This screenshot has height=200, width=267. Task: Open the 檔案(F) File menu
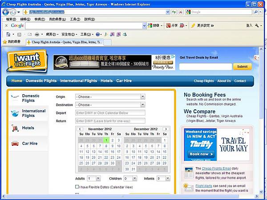(x=11, y=19)
